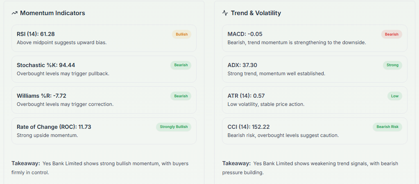Select the Williams %R: -7.72 title
Screen dimensions: 419x184
pos(41,96)
